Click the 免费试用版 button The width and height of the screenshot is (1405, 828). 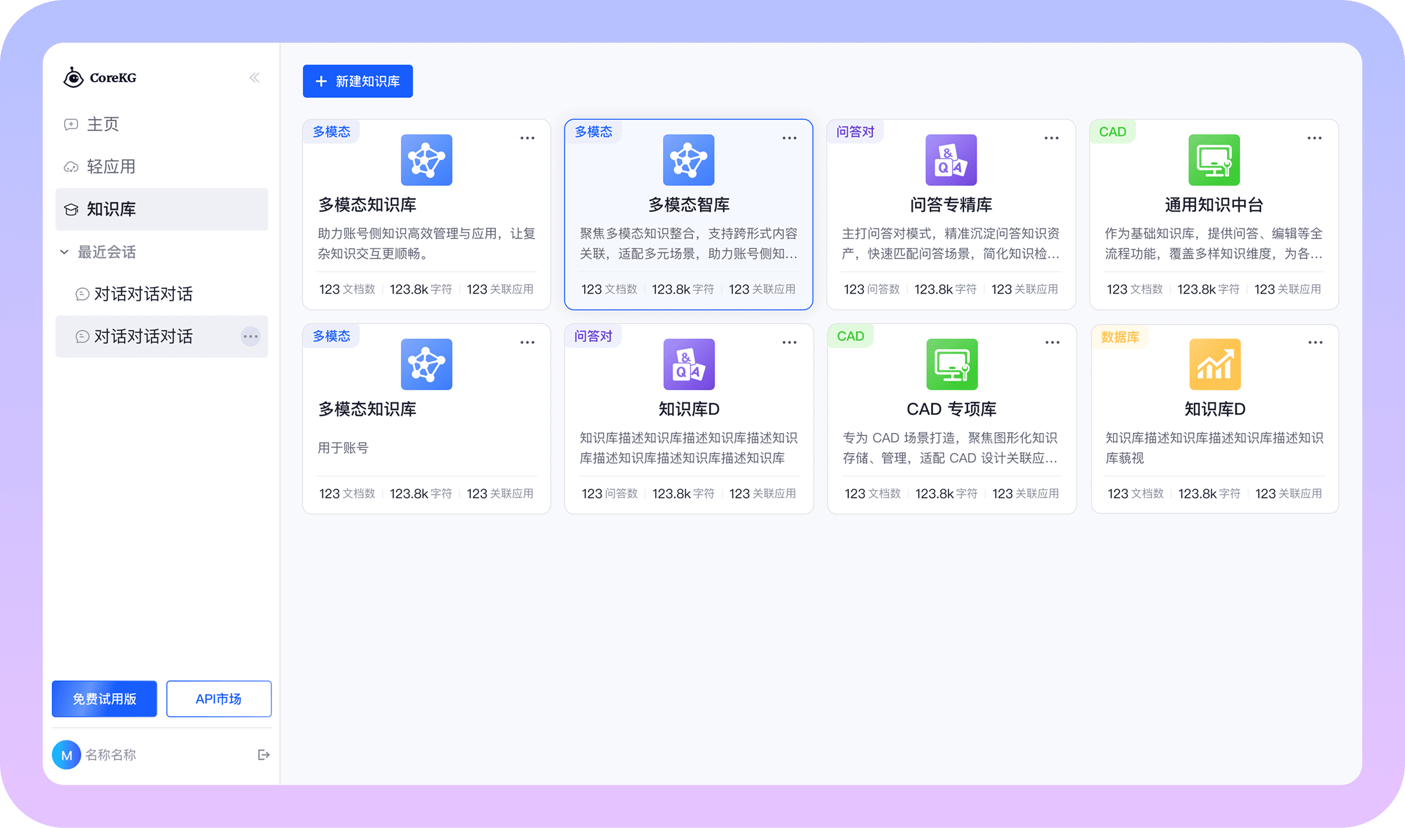pos(104,698)
